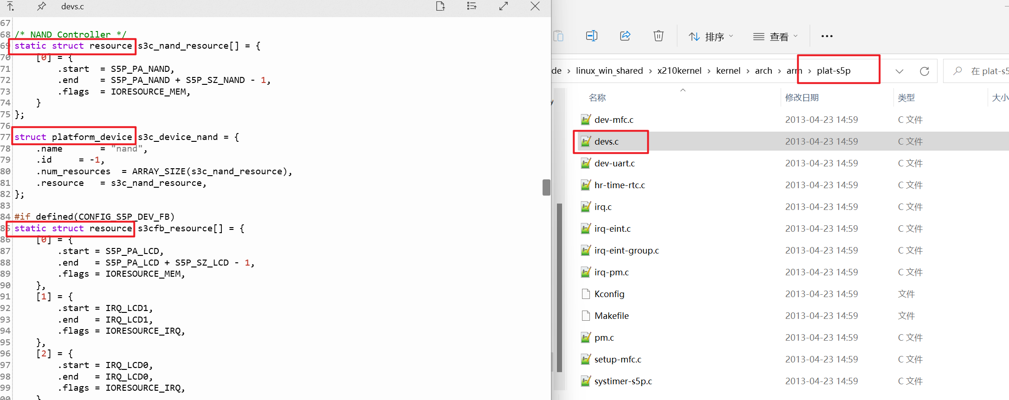Viewport: 1009px width, 400px height.
Task: Click the delete trash icon in Explorer toolbar
Action: tap(659, 36)
